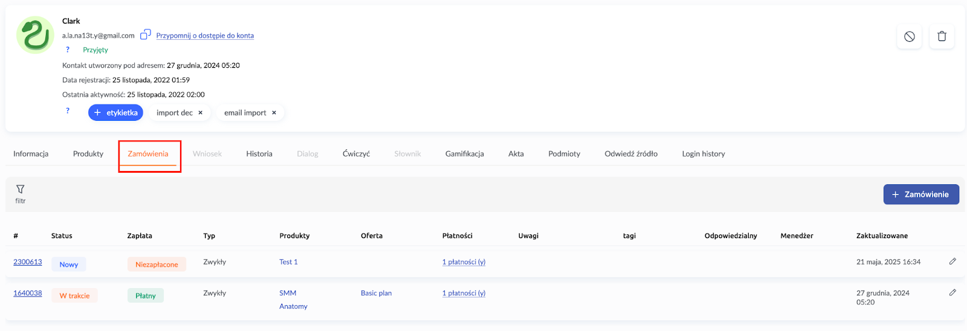Edit order 1640038 with the pencil icon

click(x=952, y=292)
